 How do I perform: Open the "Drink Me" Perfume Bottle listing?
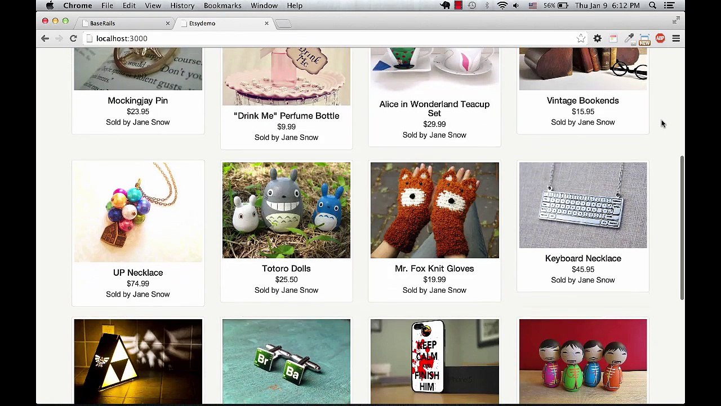pyautogui.click(x=286, y=116)
